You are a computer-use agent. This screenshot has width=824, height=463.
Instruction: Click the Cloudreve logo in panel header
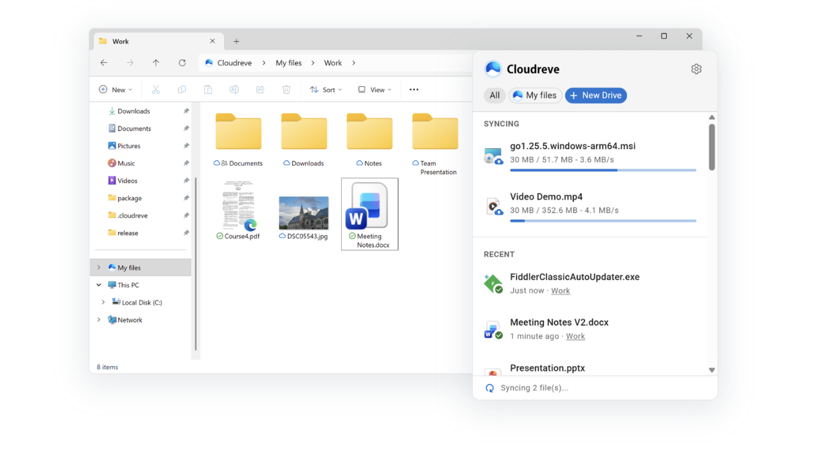coord(493,69)
